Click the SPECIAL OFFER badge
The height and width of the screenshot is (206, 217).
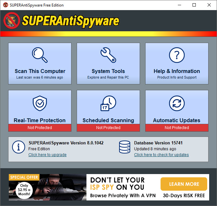24,177
